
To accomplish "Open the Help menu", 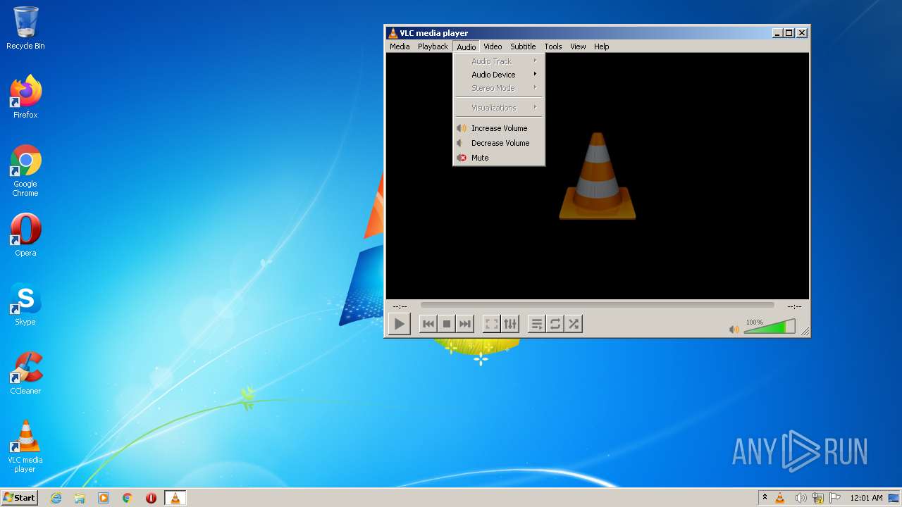I will point(601,46).
